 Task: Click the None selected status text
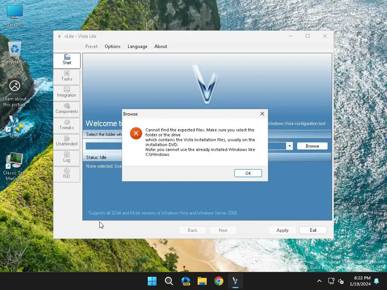(104, 166)
